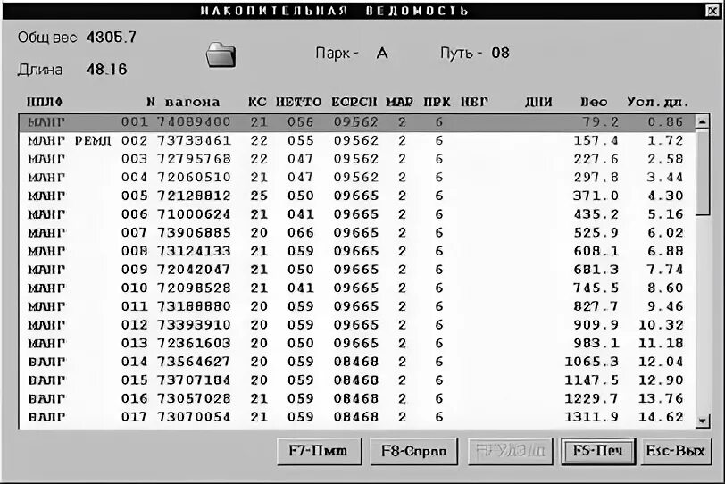Image resolution: width=725 pixels, height=484 pixels.
Task: Click conditional length 14.62
Action: coord(661,417)
